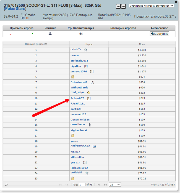The image size is (180, 193).
Task: Open youre player profile
Action: (x=74, y=141)
